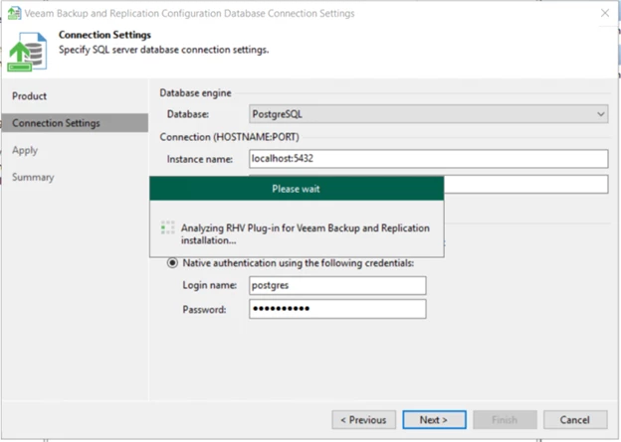Click the Next button
Viewport: 621px width, 442px height.
coord(434,420)
